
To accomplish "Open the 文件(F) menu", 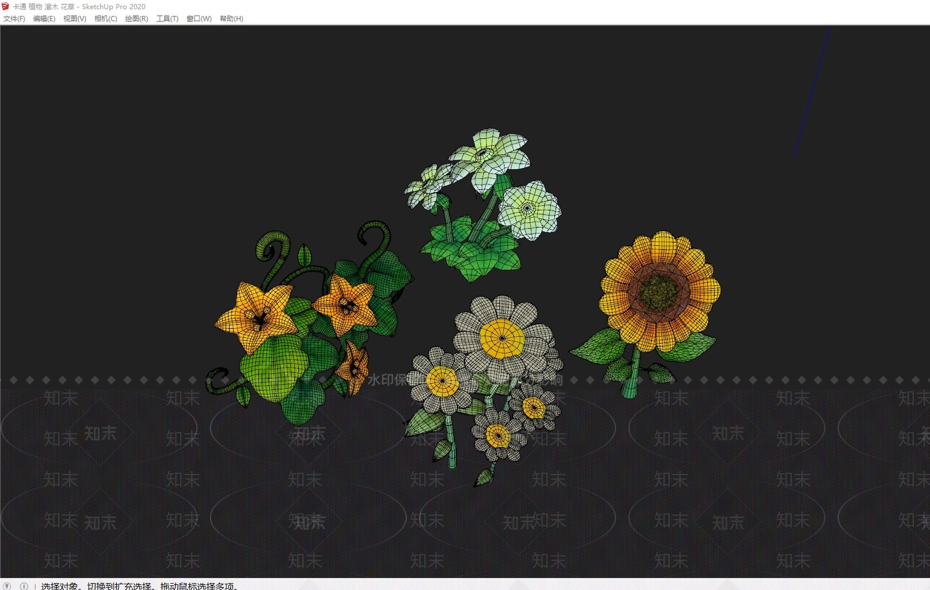I will click(x=14, y=19).
